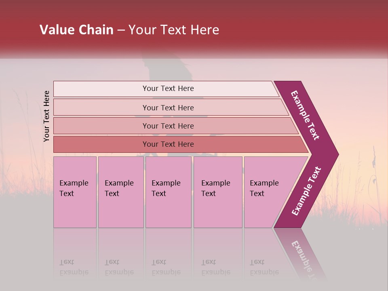Select the lightest top "Your Text Here" bar
388x291 pixels.
coord(168,89)
